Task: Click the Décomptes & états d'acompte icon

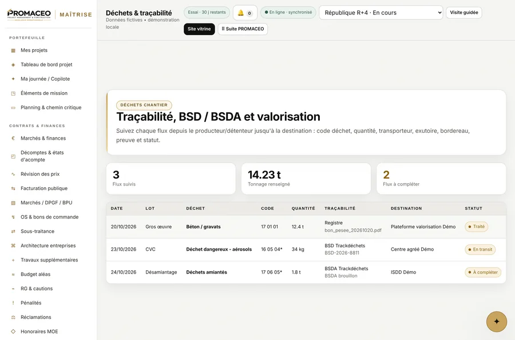Action: pyautogui.click(x=13, y=156)
